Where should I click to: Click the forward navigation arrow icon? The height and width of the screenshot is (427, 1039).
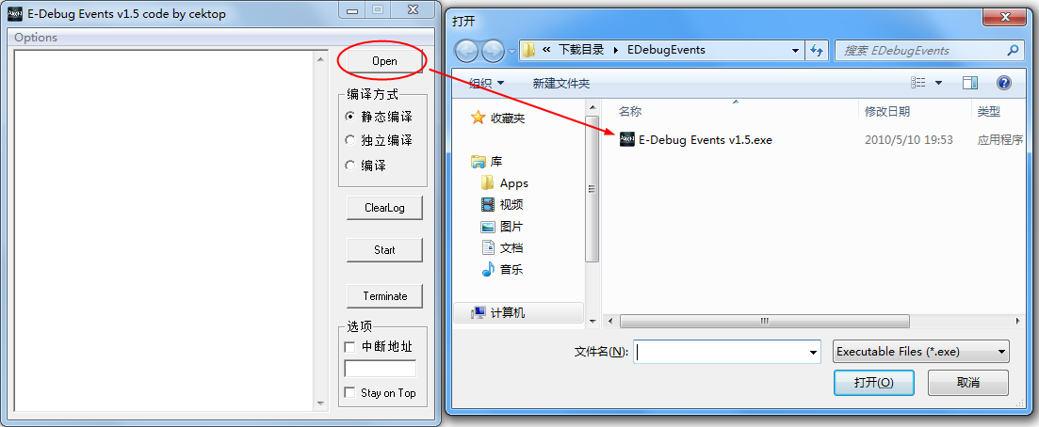493,50
